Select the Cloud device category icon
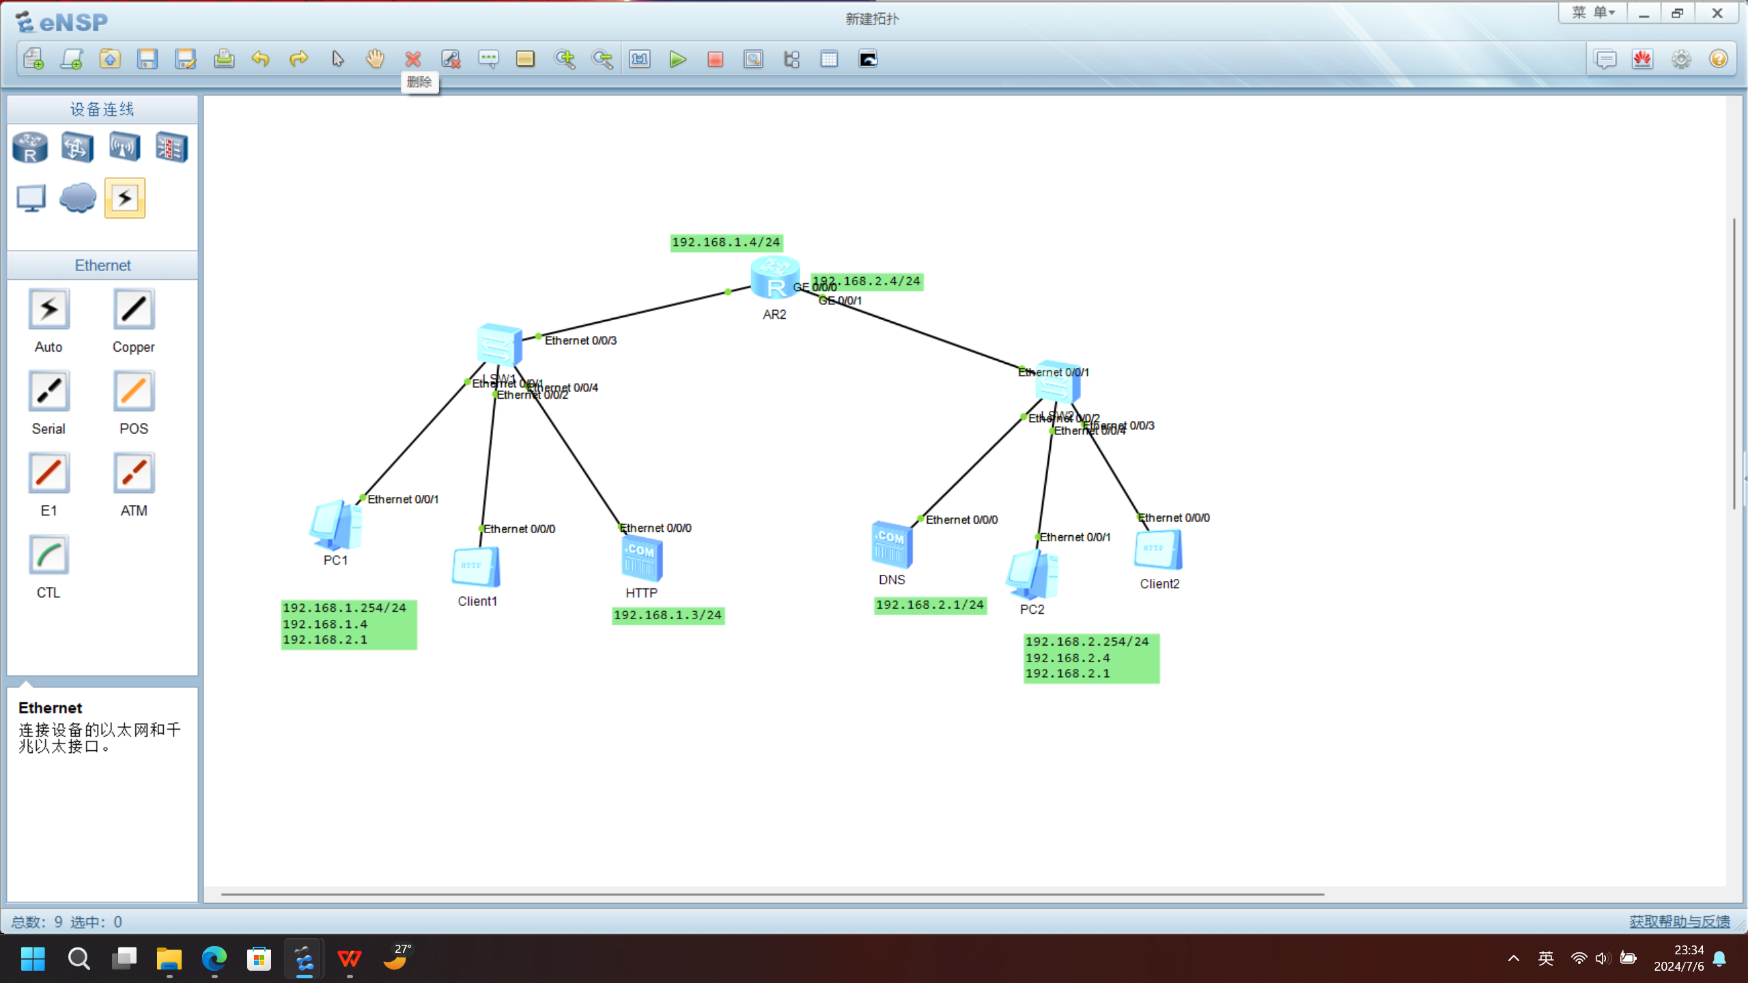The height and width of the screenshot is (983, 1748). [x=77, y=199]
